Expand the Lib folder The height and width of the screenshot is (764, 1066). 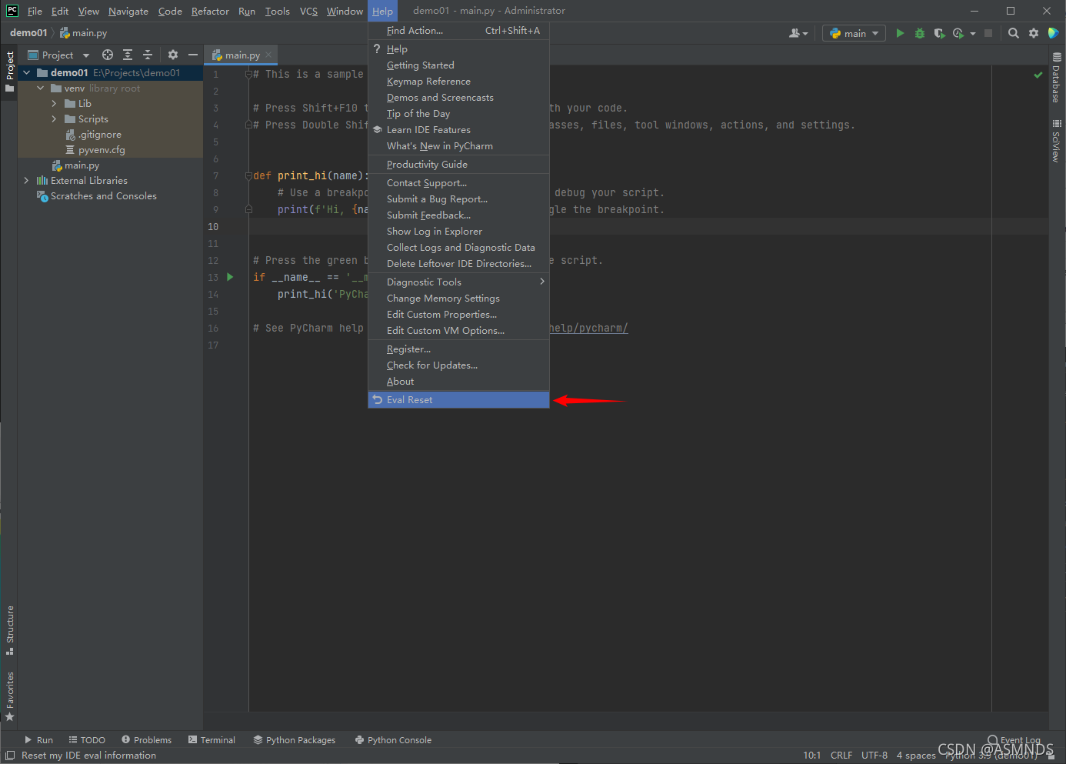click(x=54, y=104)
